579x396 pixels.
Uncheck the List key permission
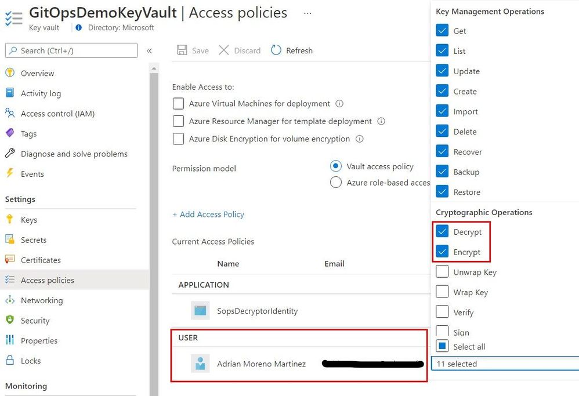442,50
